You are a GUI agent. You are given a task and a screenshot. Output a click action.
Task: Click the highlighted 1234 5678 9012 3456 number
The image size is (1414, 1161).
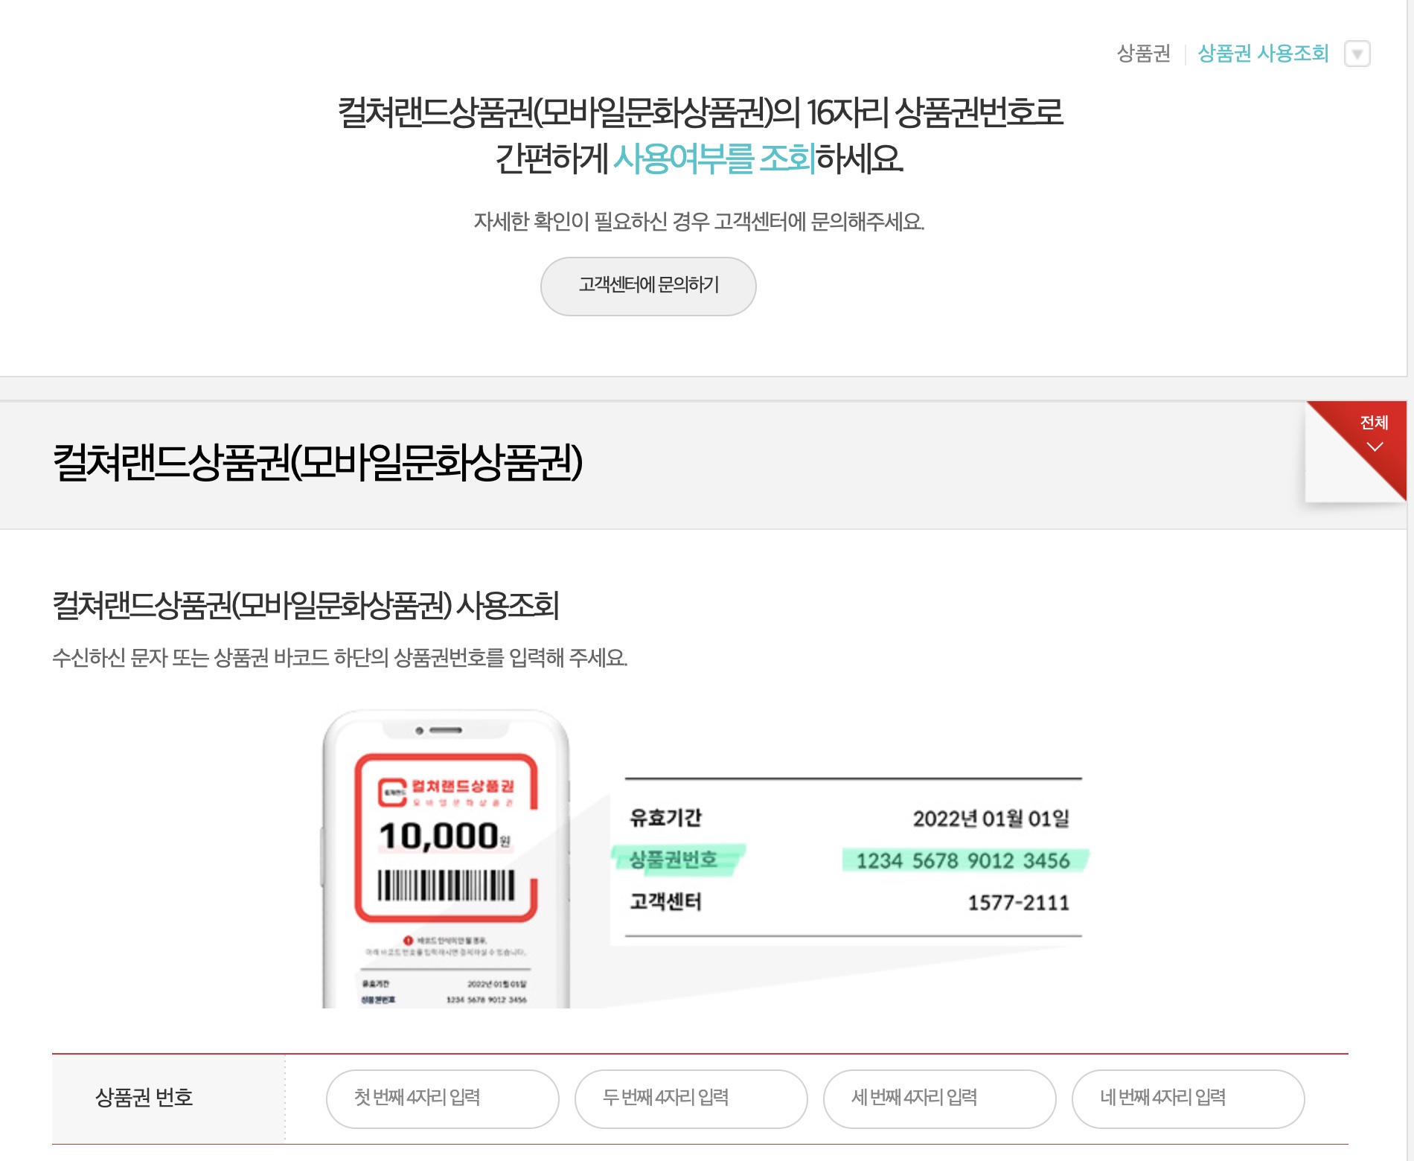pos(963,860)
